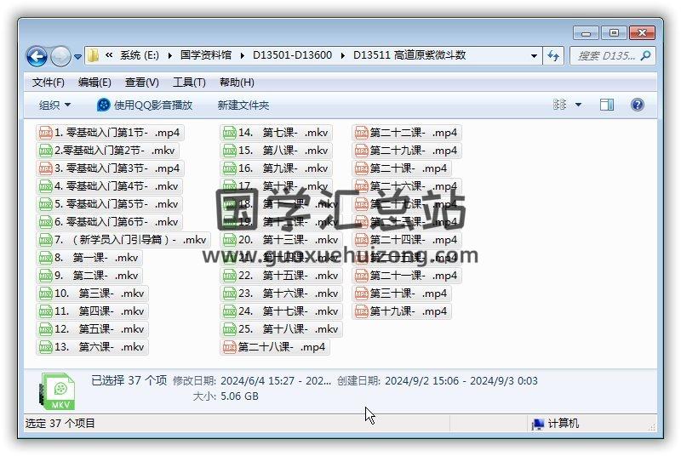Image resolution: width=681 pixels, height=456 pixels.
Task: Open the 文件(F) menu
Action: (x=48, y=83)
